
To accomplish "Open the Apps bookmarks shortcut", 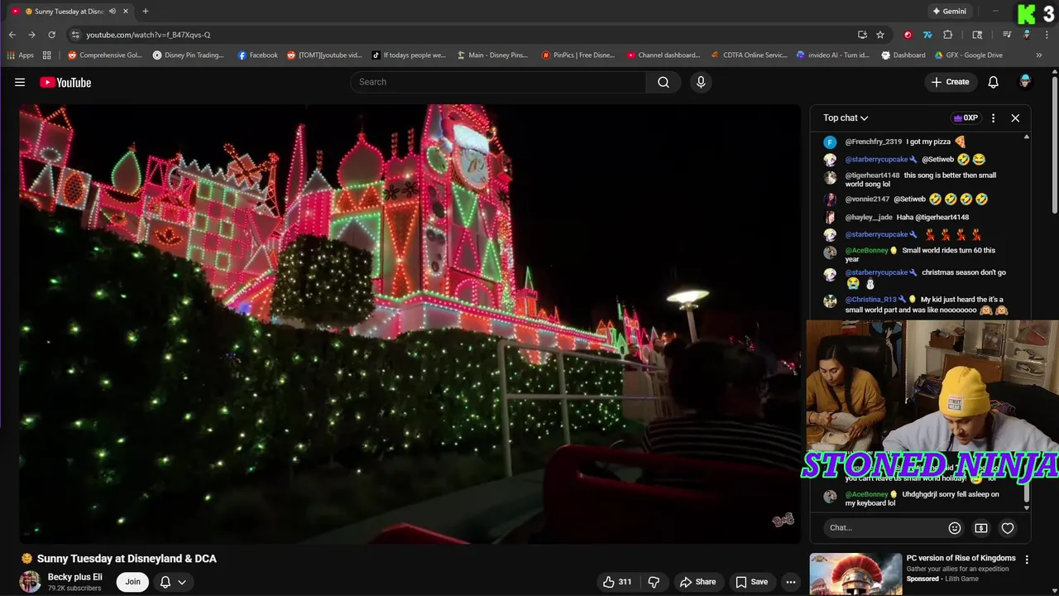I will click(x=20, y=55).
